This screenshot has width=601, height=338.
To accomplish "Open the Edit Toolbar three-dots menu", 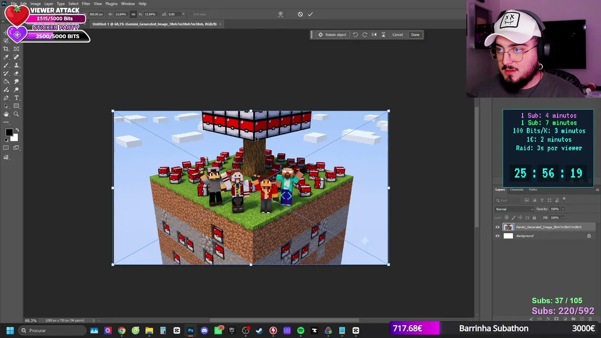I will pyautogui.click(x=6, y=122).
